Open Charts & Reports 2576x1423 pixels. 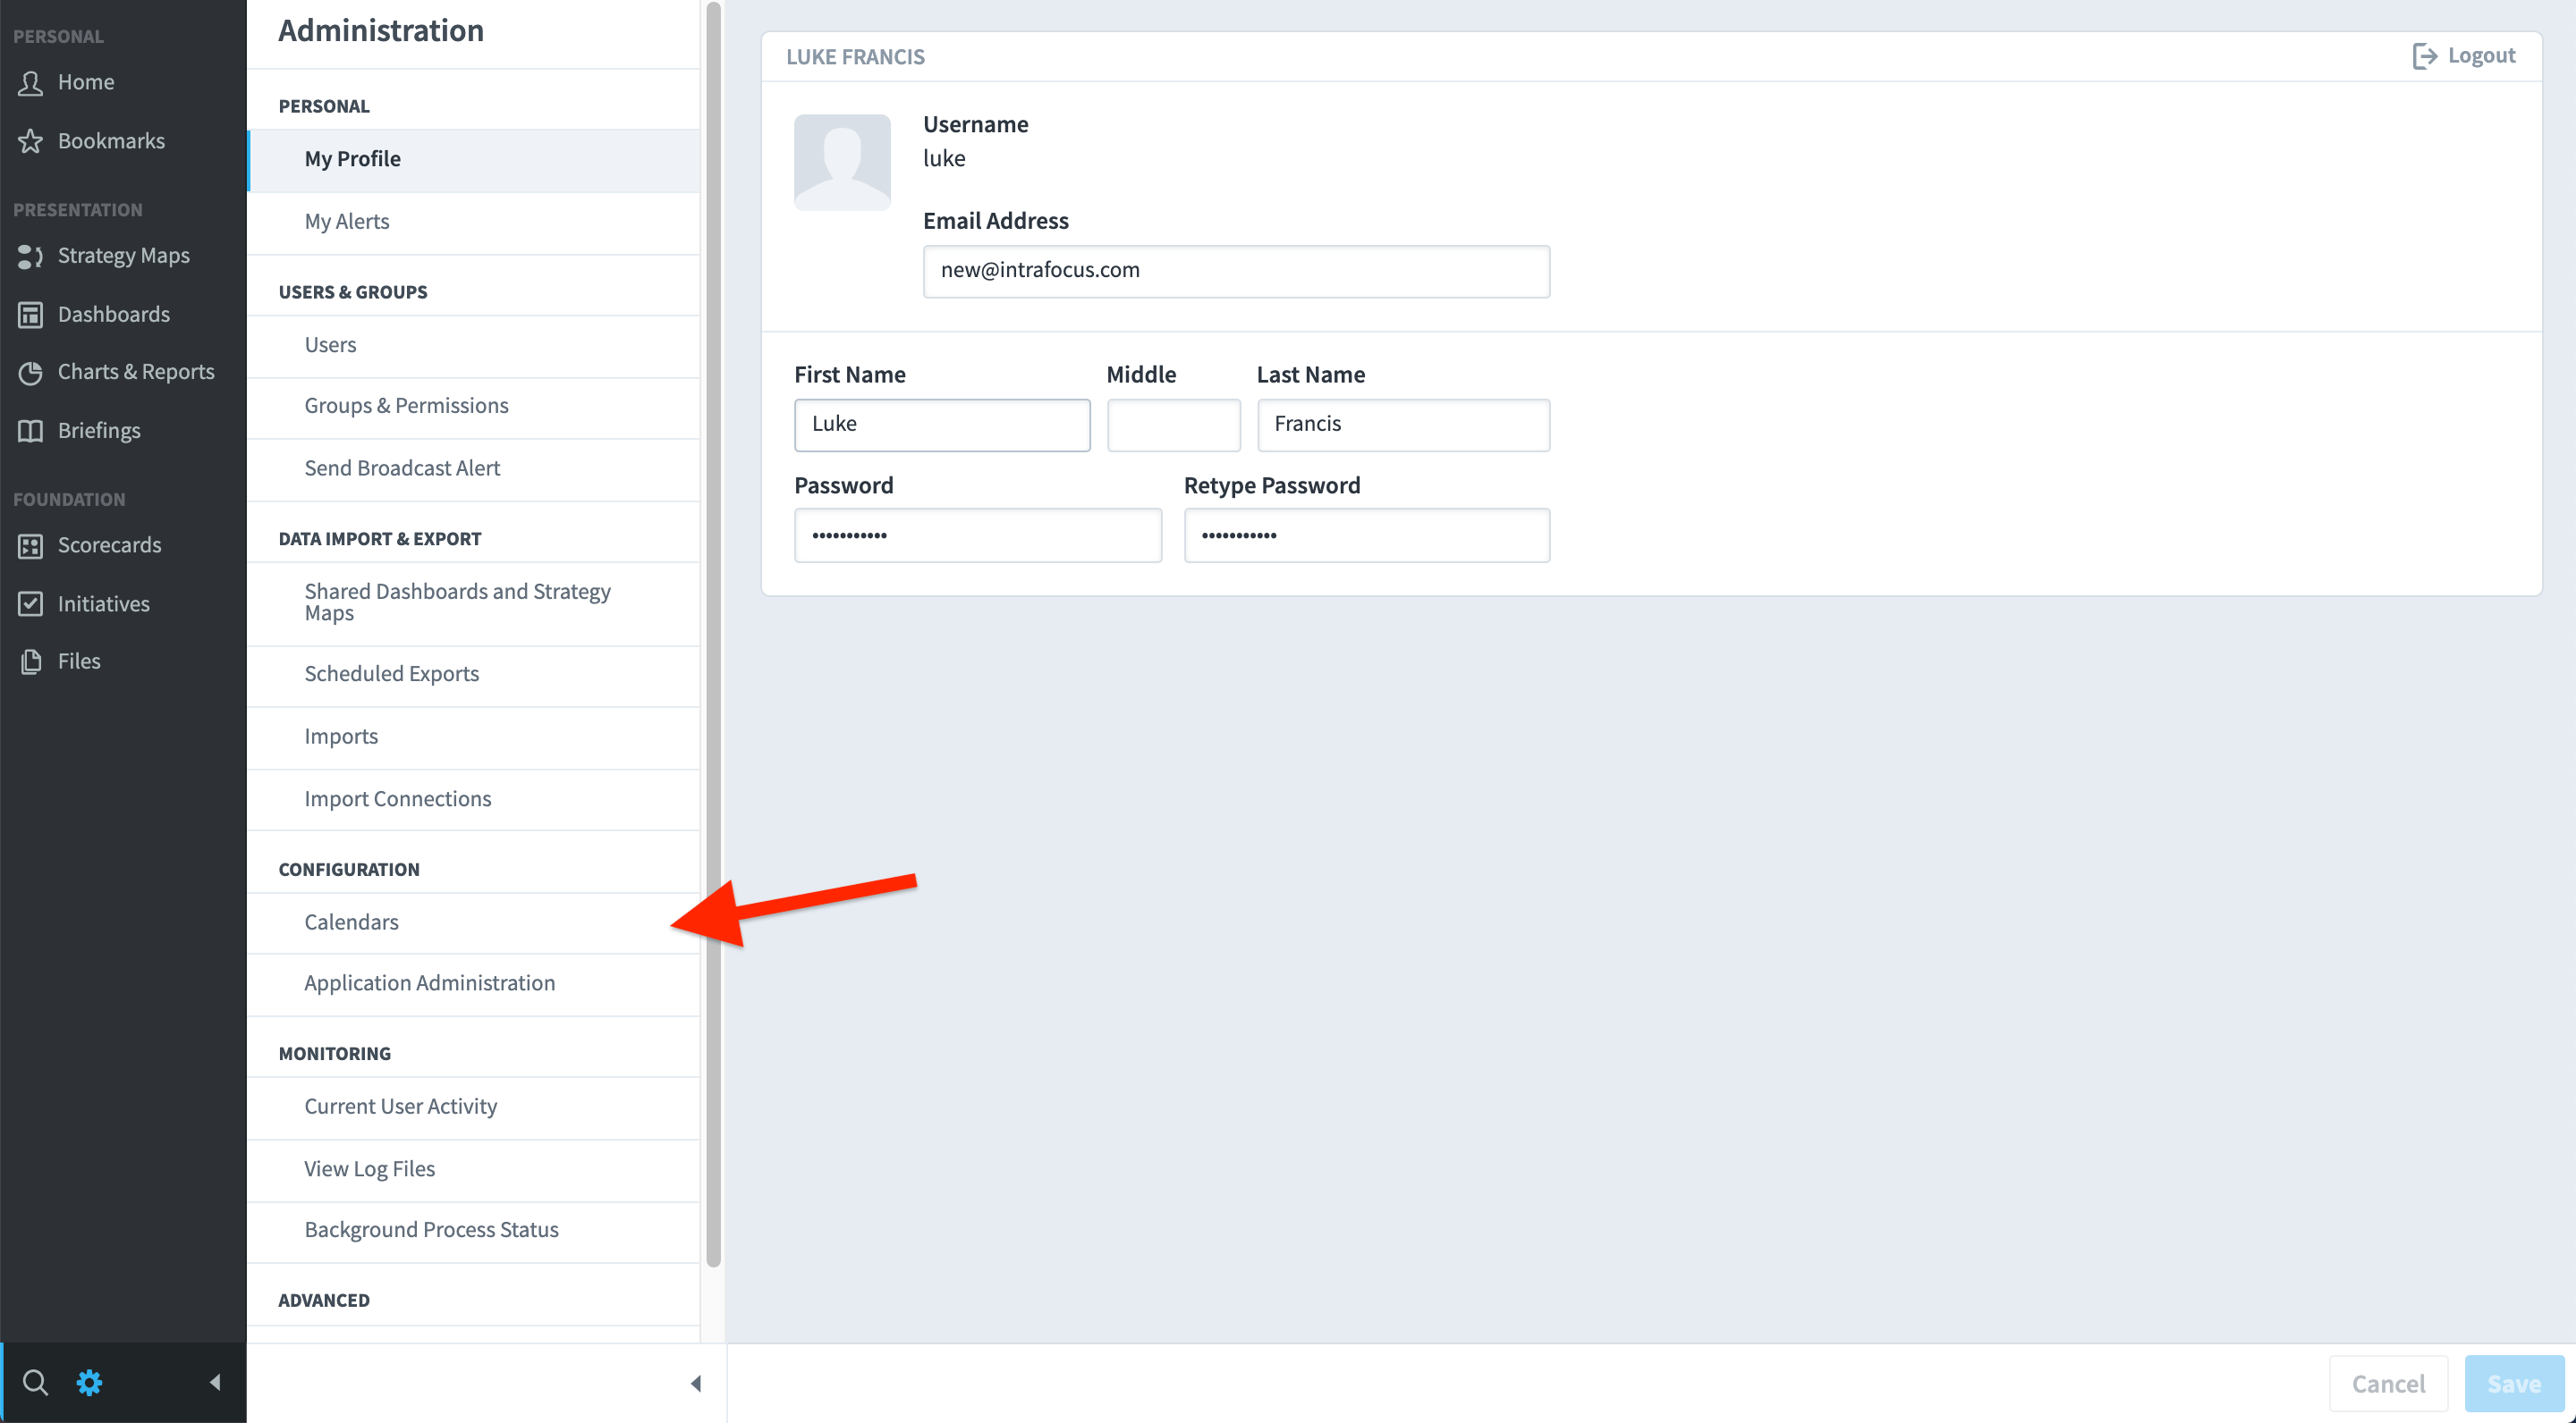[x=136, y=372]
